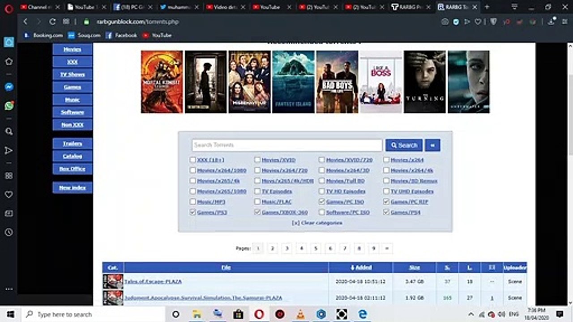Open the TV Shows sidebar menu item
This screenshot has height=322, width=573.
click(x=72, y=74)
